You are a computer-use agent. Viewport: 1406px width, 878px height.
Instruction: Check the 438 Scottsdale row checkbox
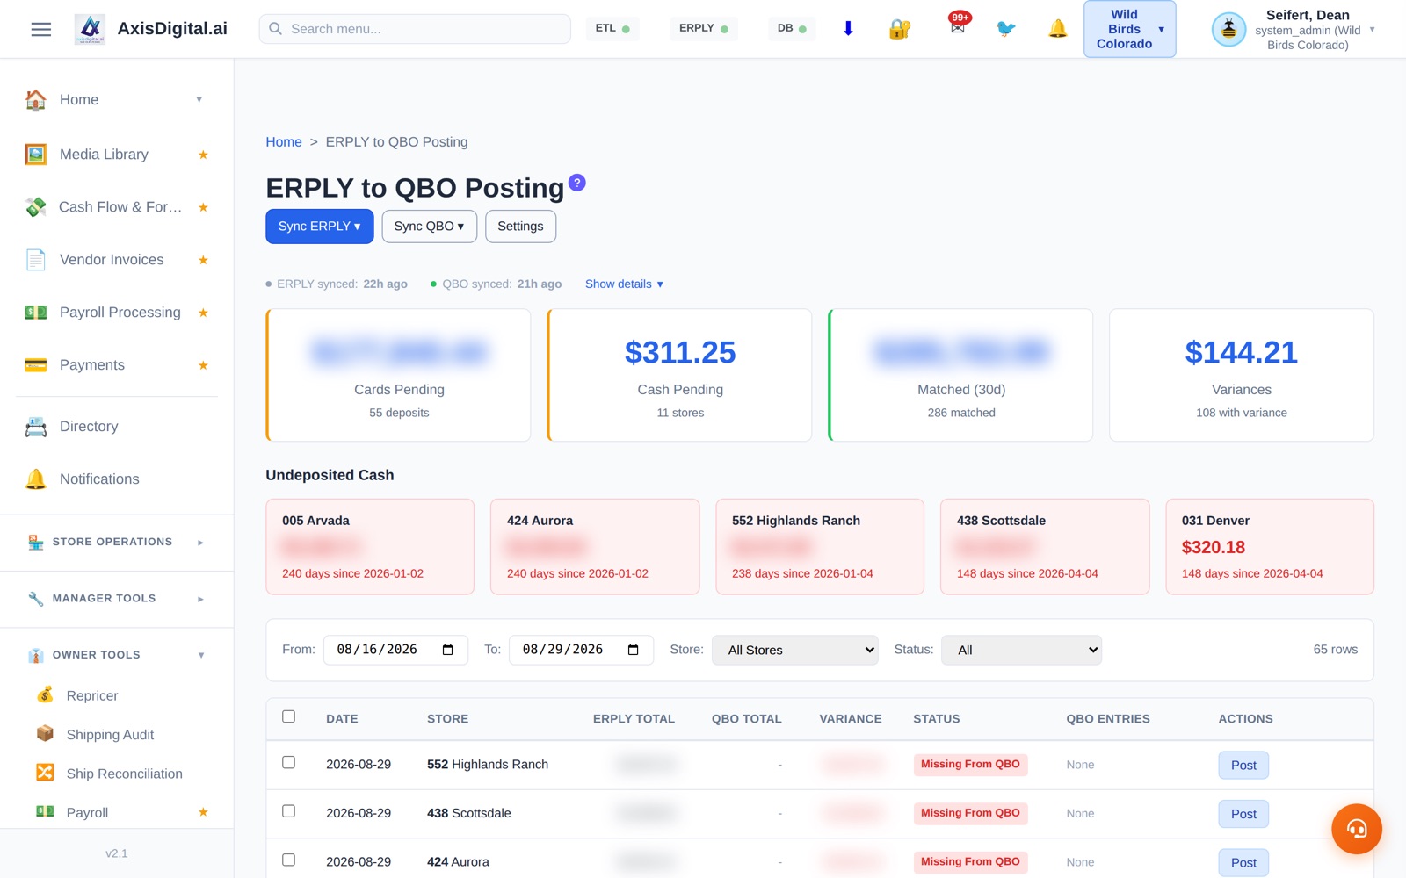288,811
